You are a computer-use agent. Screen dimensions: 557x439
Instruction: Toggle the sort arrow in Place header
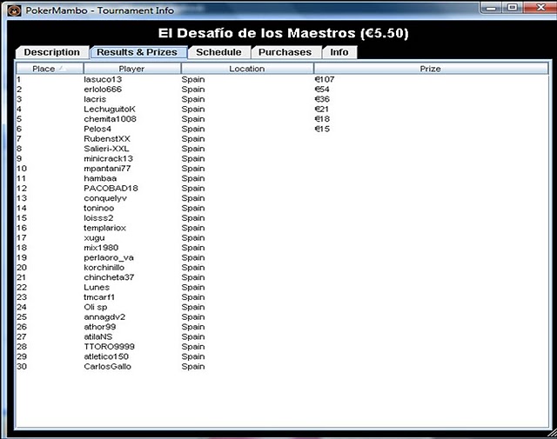[62, 68]
